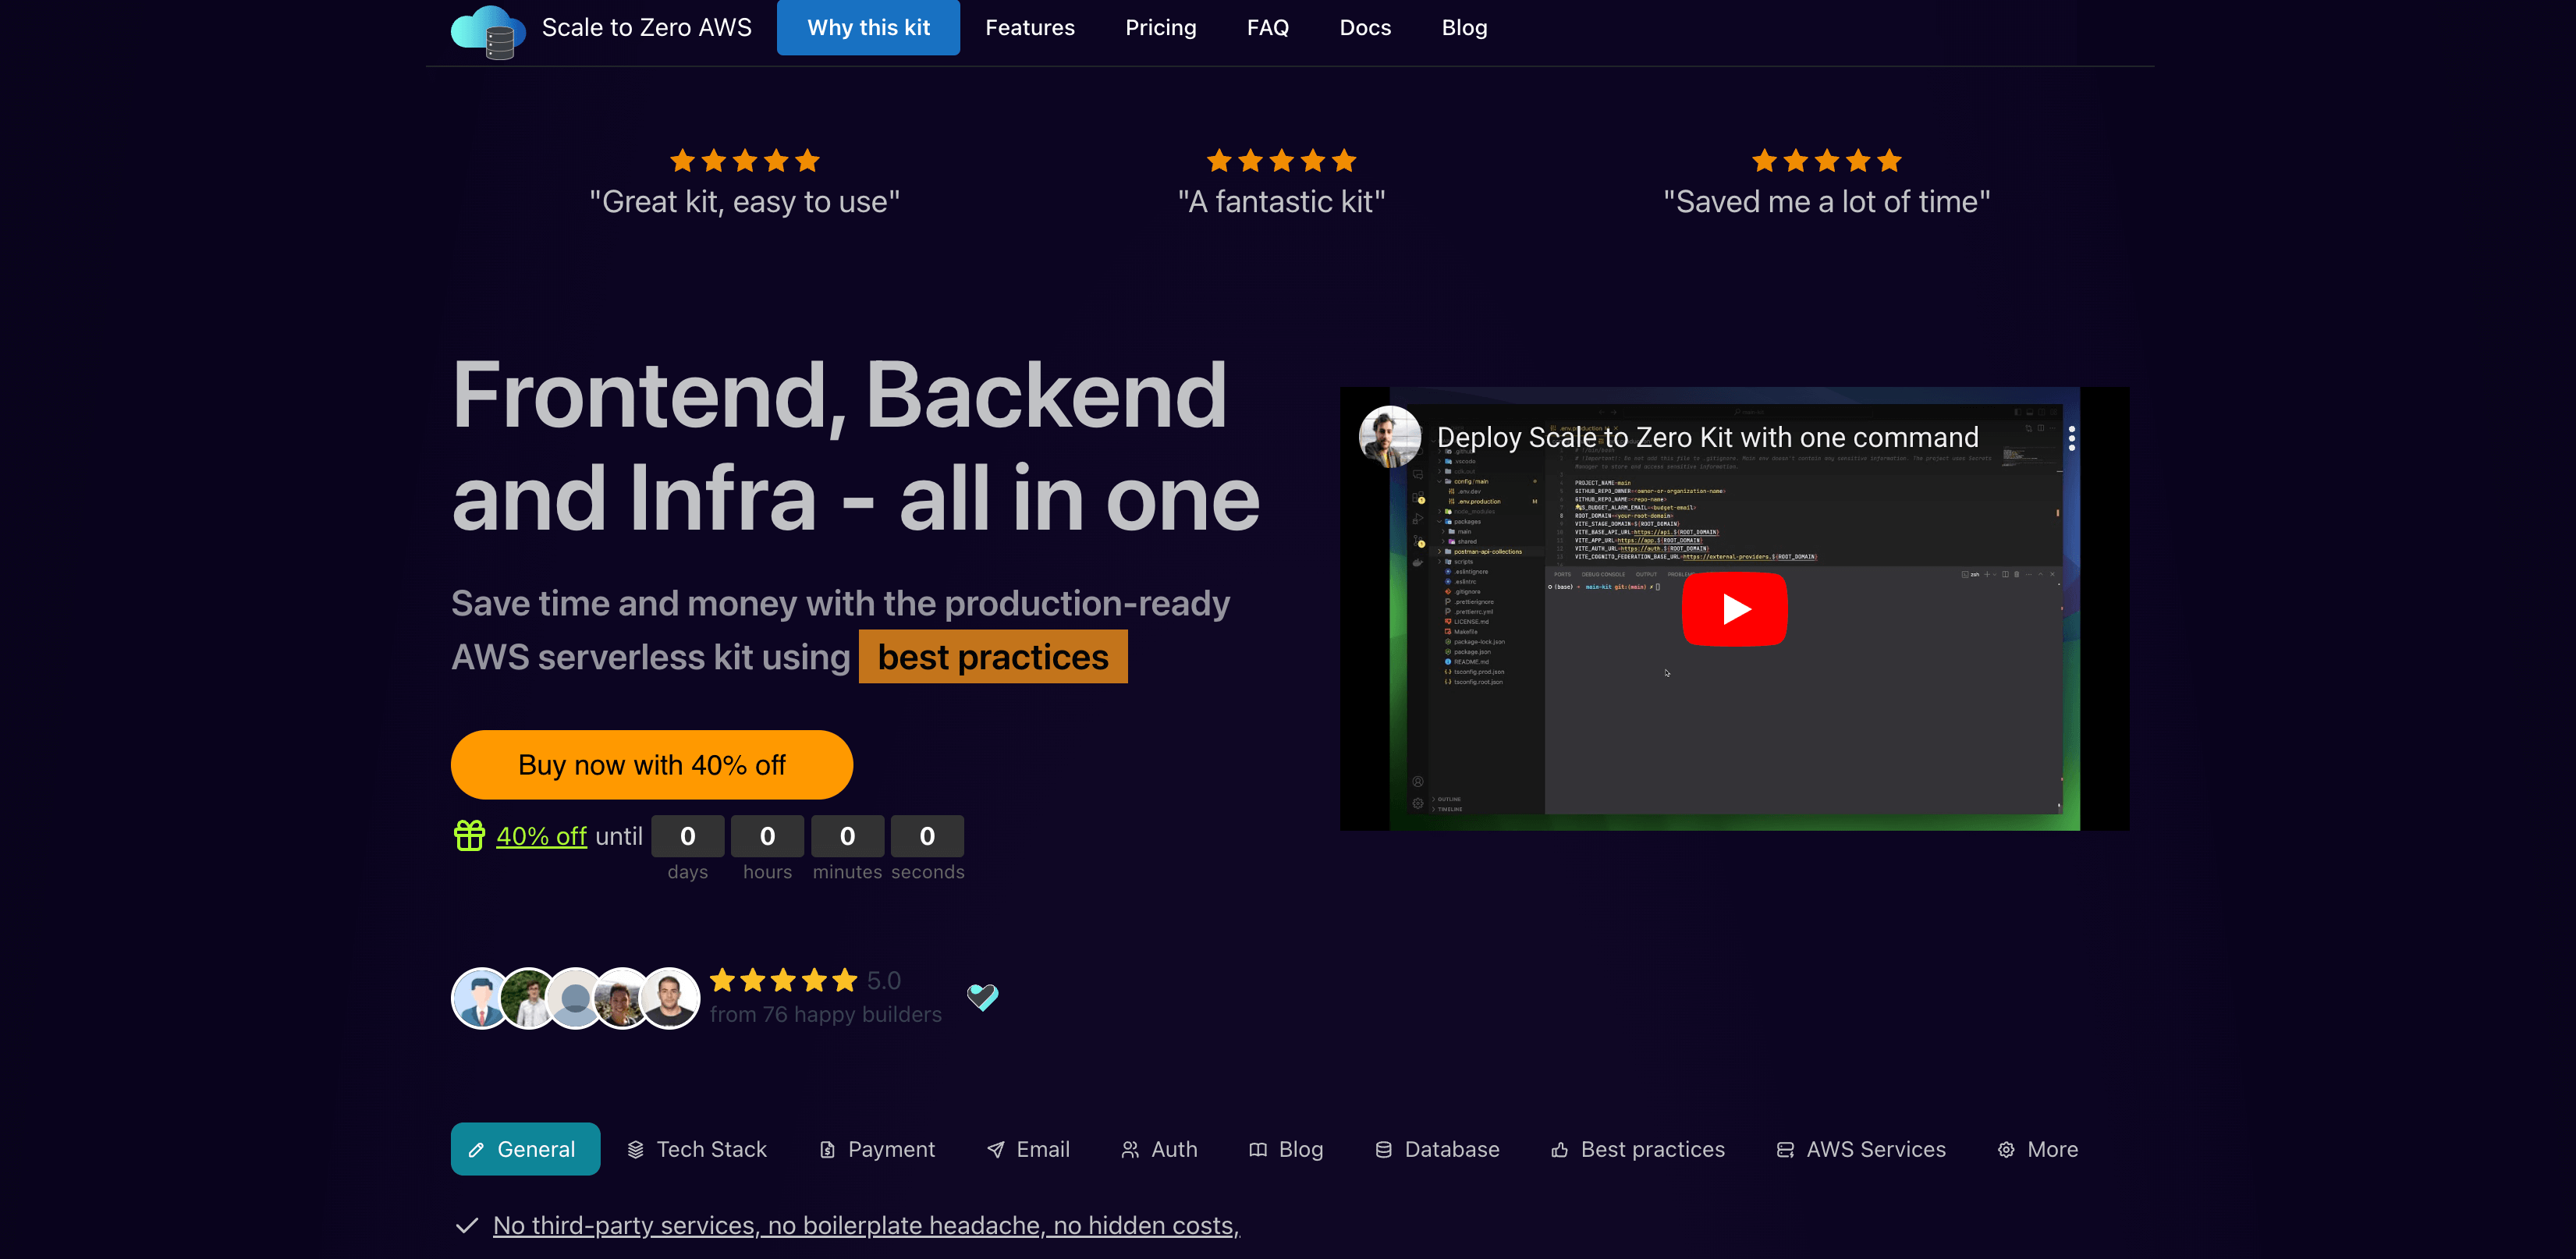Select the Best practices tab

[1637, 1149]
